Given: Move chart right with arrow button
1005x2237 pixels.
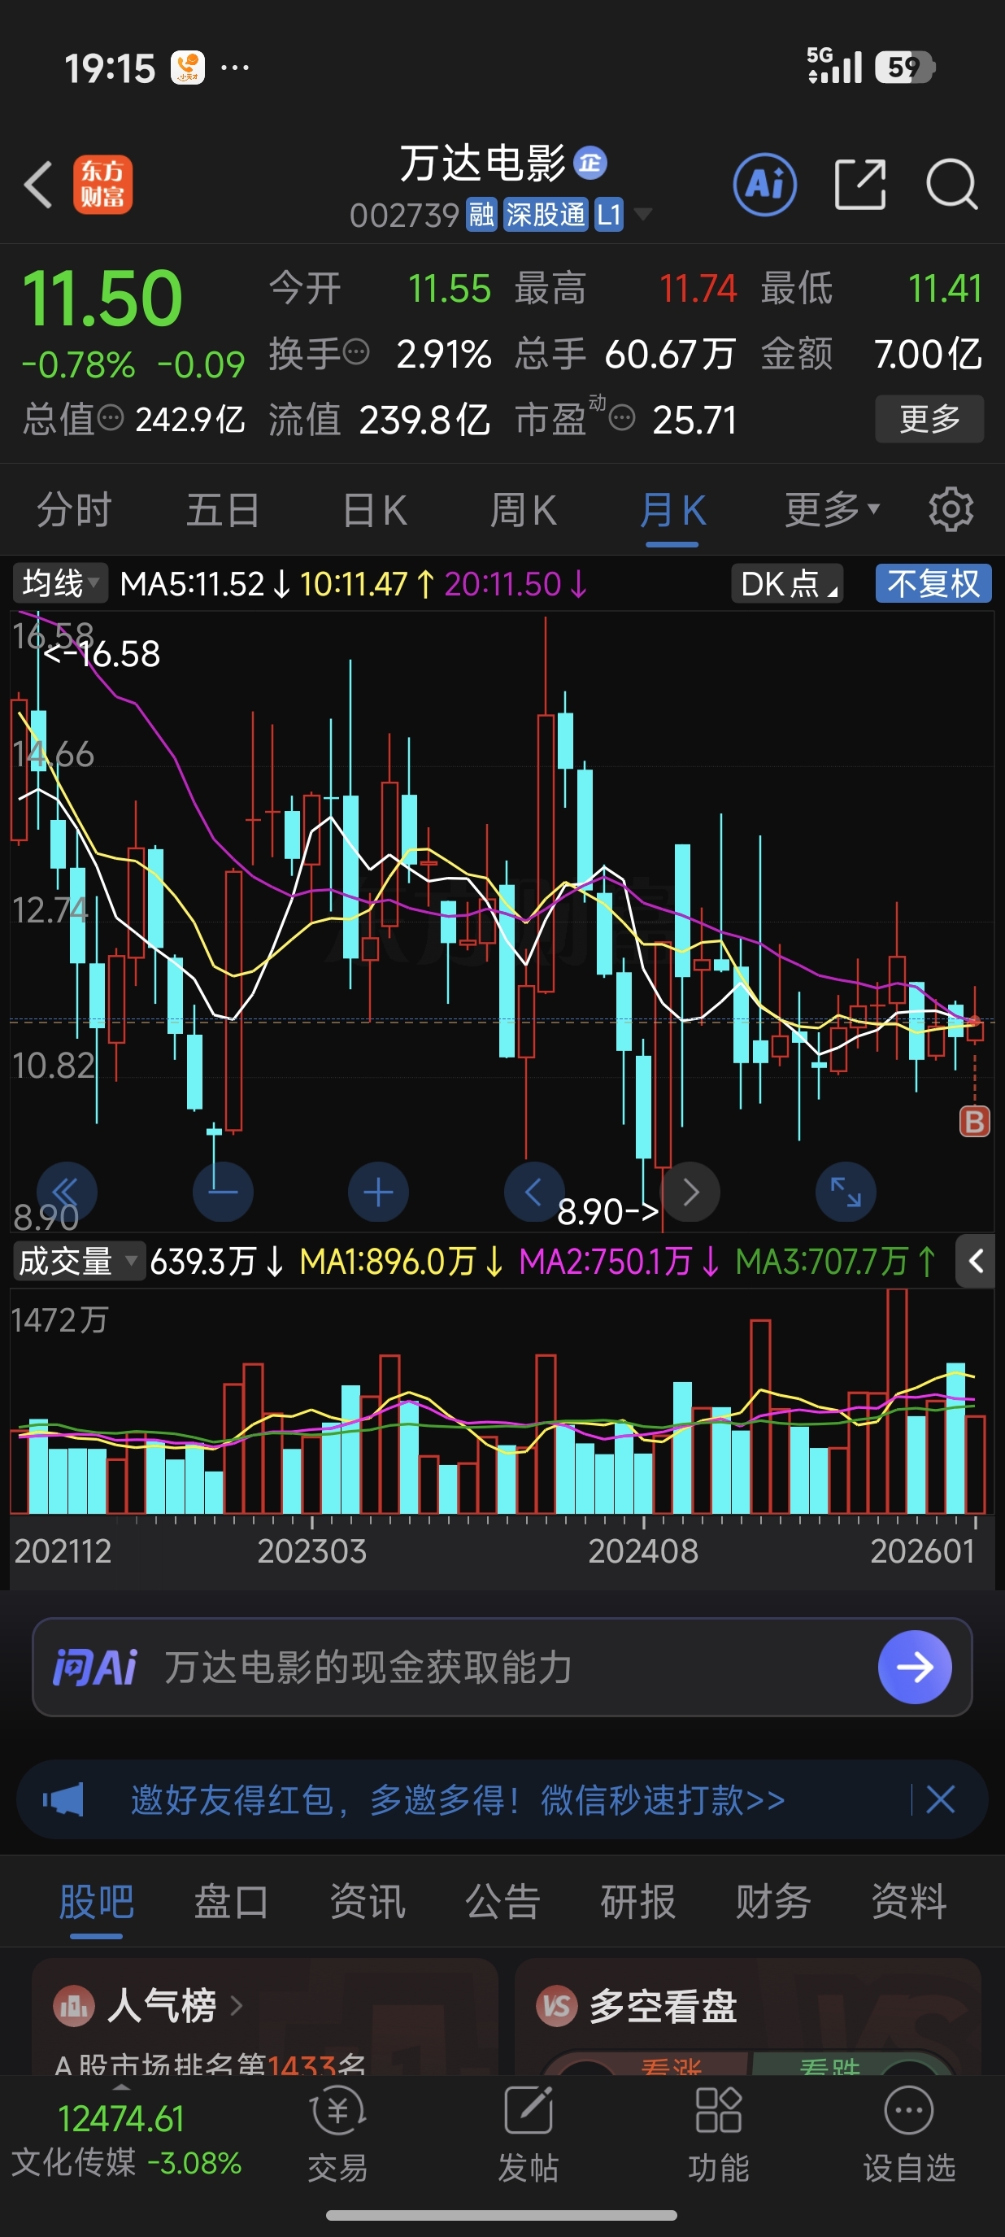Looking at the screenshot, I should 690,1192.
